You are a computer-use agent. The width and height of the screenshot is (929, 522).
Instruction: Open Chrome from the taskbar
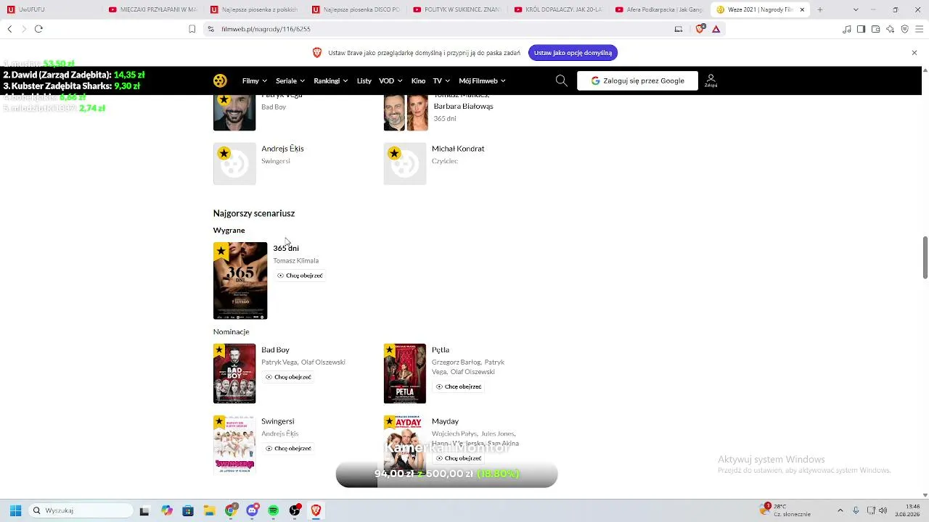[x=231, y=510]
